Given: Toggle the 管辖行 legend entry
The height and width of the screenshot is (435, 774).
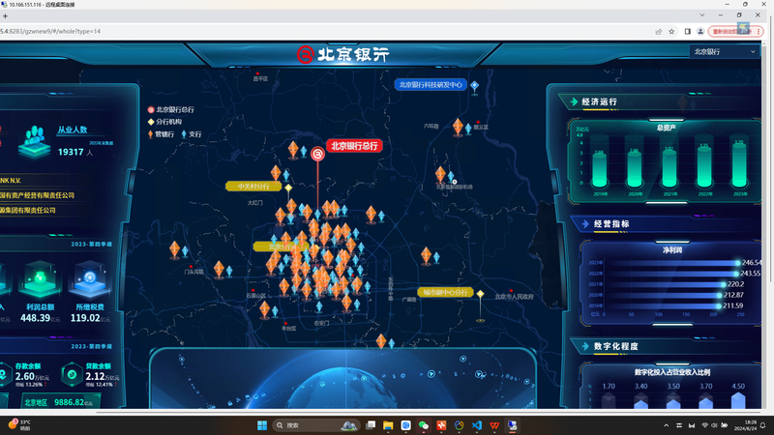Looking at the screenshot, I should pyautogui.click(x=161, y=134).
